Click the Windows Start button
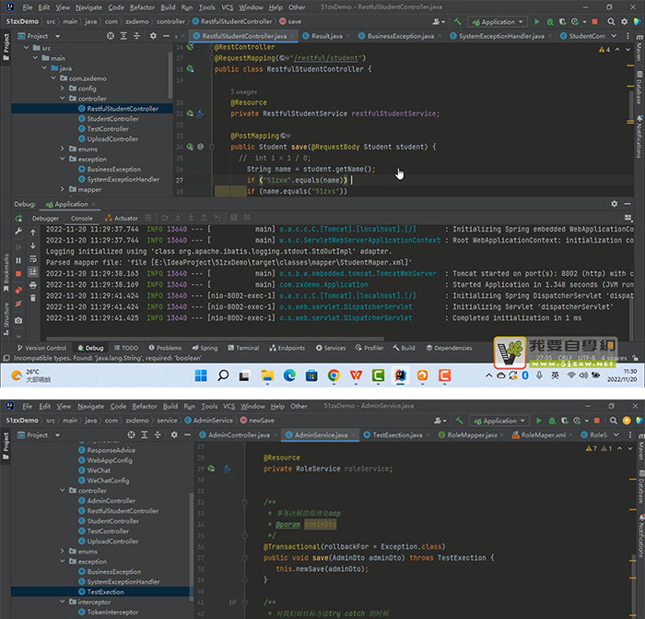645x619 pixels. 201,375
